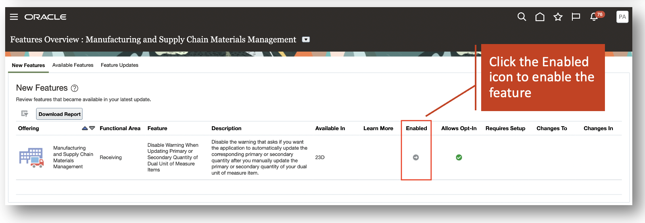Open the New Features help icon
The image size is (645, 223).
click(75, 88)
